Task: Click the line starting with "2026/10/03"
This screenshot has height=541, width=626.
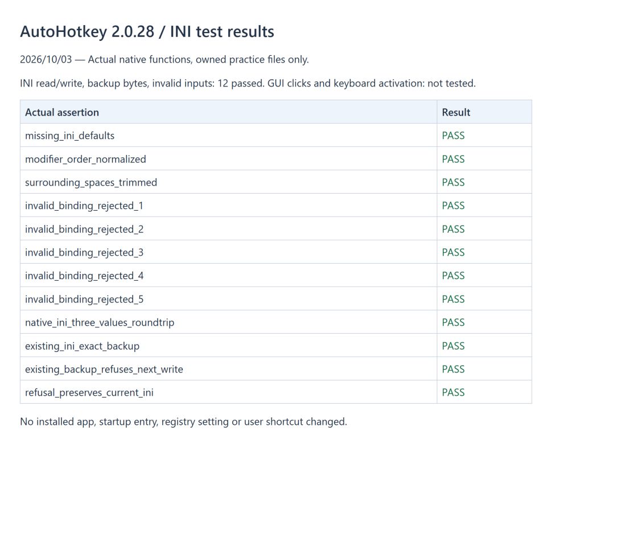Action: coord(164,60)
